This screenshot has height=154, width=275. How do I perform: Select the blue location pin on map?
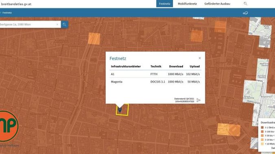point(120,109)
